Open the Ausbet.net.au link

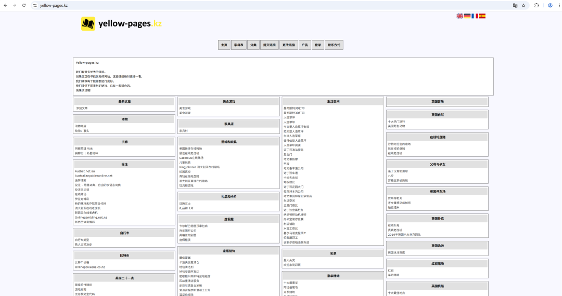point(85,171)
